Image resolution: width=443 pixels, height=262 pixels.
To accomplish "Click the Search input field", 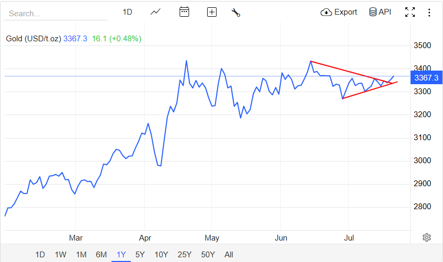I will (x=56, y=13).
